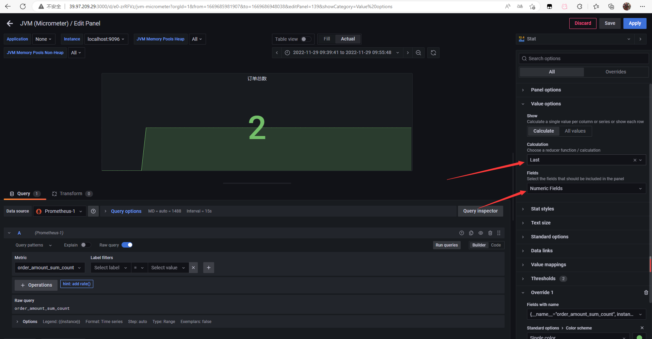Zoom out the time range

coord(418,53)
